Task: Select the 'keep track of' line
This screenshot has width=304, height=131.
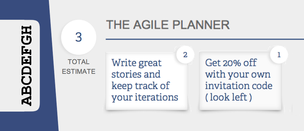Action: pyautogui.click(x=141, y=86)
